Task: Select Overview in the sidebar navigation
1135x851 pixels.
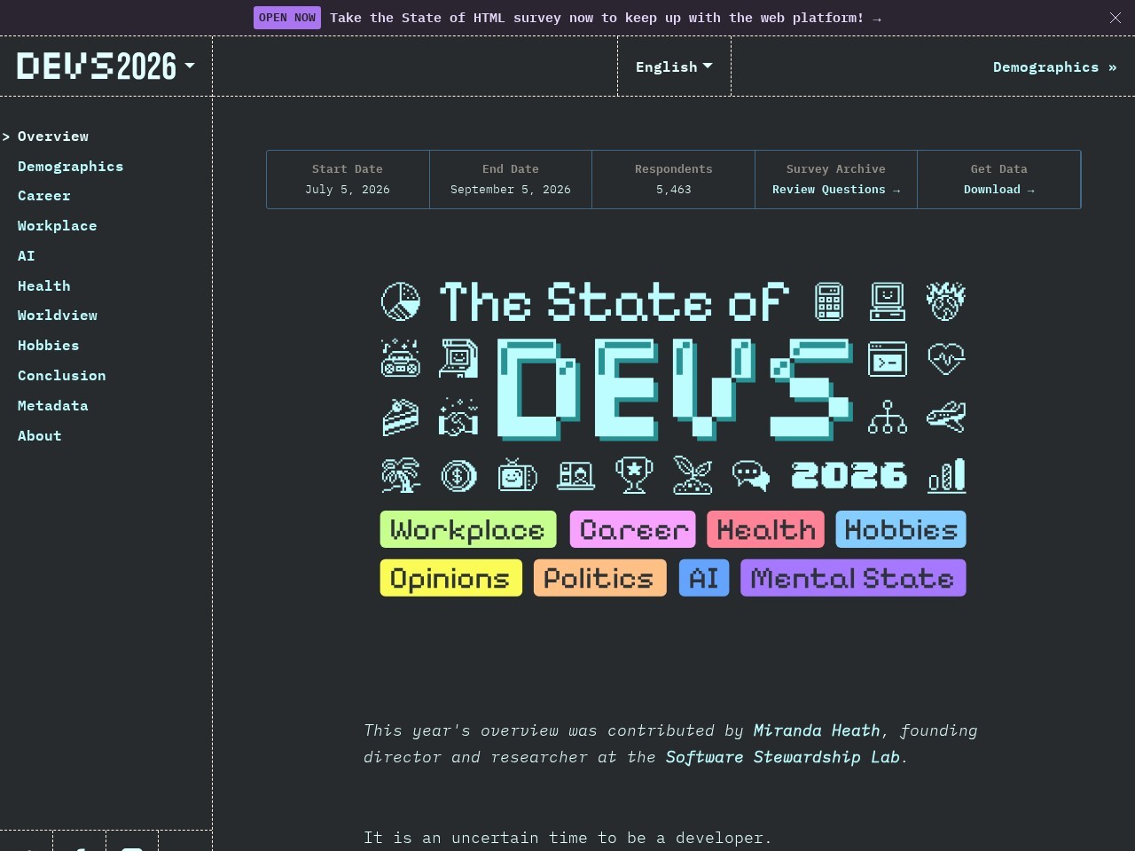Action: (53, 137)
